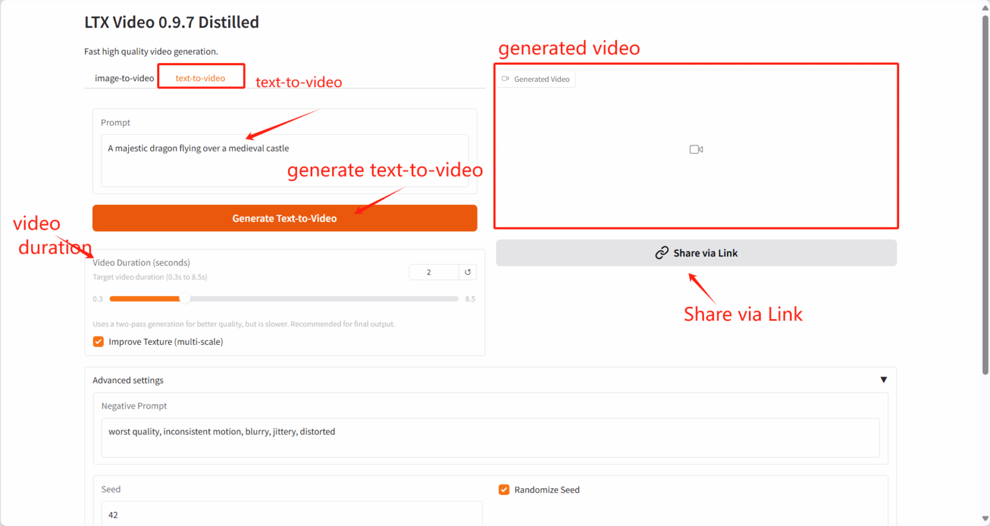Click the scrollbar down arrow at bottom
The width and height of the screenshot is (990, 526).
985,519
